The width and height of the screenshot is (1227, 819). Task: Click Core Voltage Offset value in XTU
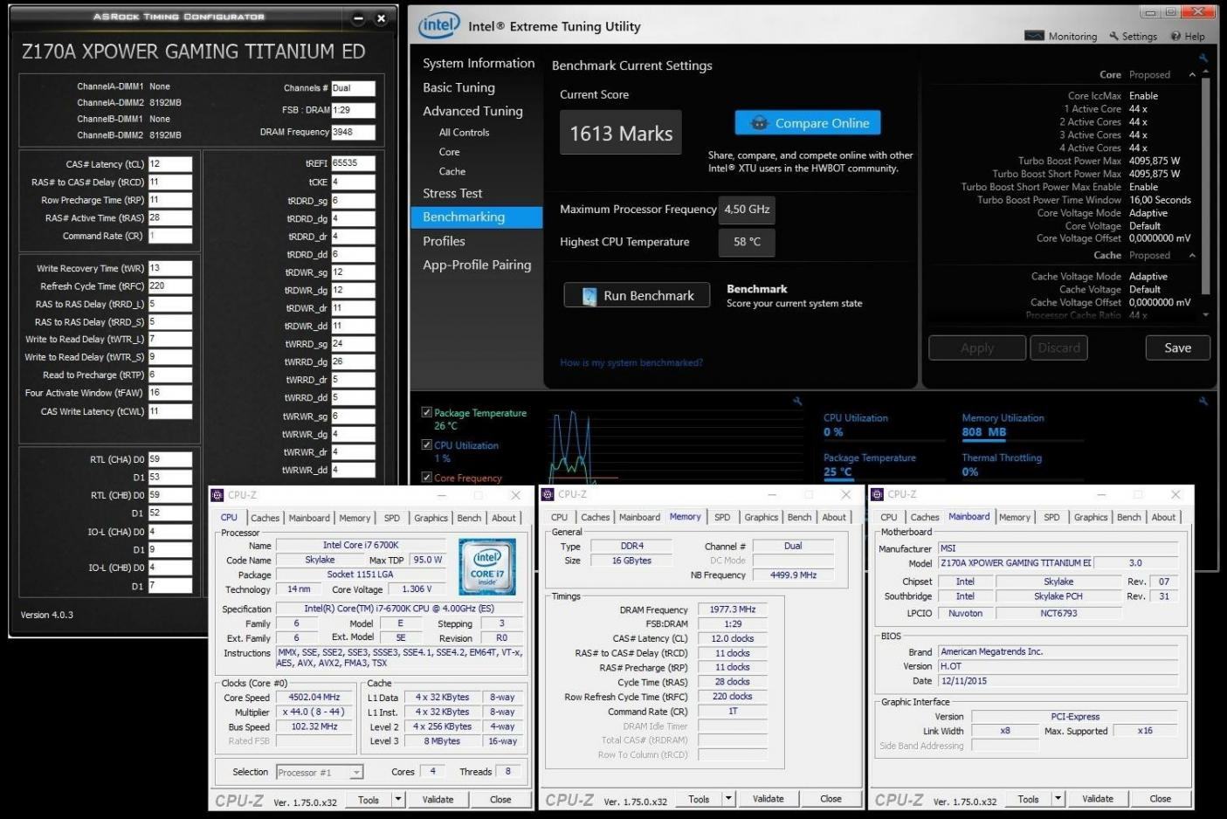click(1160, 238)
